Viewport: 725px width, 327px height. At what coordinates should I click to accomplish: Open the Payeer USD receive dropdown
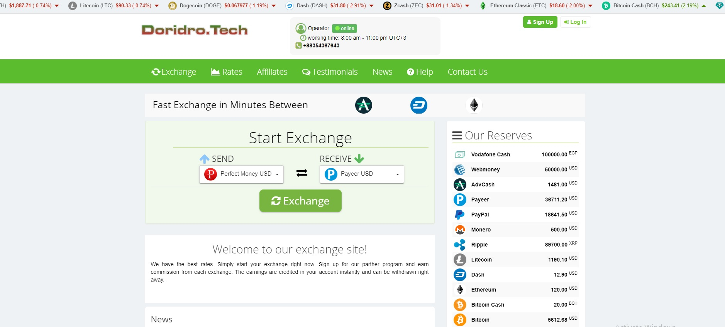click(x=362, y=174)
